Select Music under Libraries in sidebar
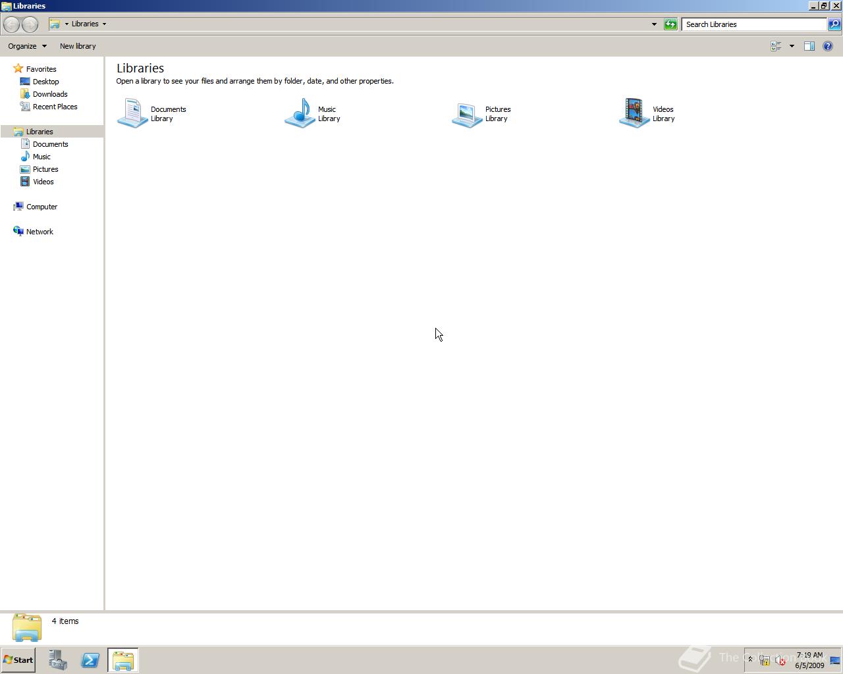The height and width of the screenshot is (674, 843). click(41, 157)
